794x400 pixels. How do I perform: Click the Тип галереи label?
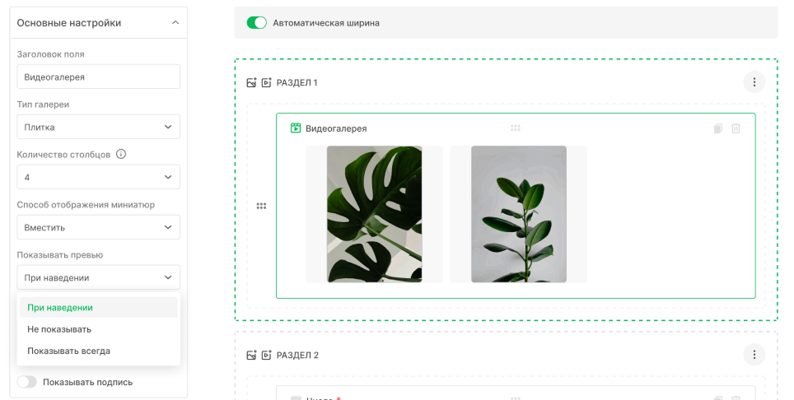pos(43,105)
